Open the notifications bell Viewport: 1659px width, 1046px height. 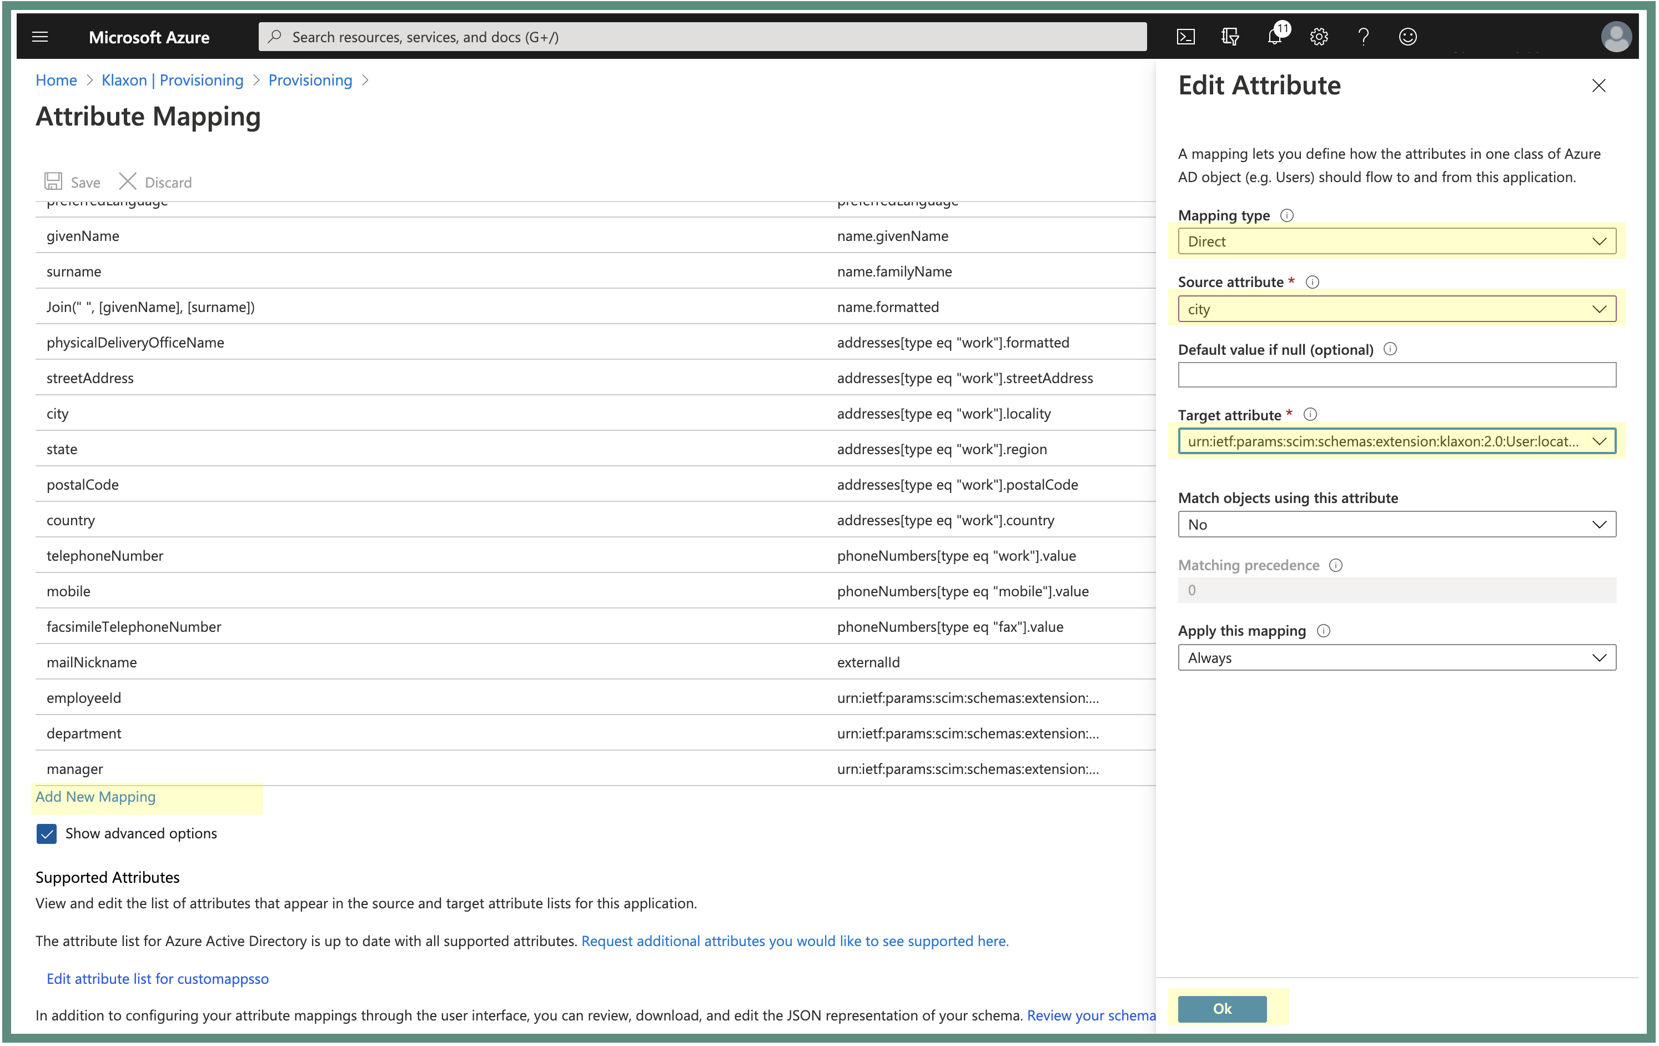click(x=1274, y=37)
